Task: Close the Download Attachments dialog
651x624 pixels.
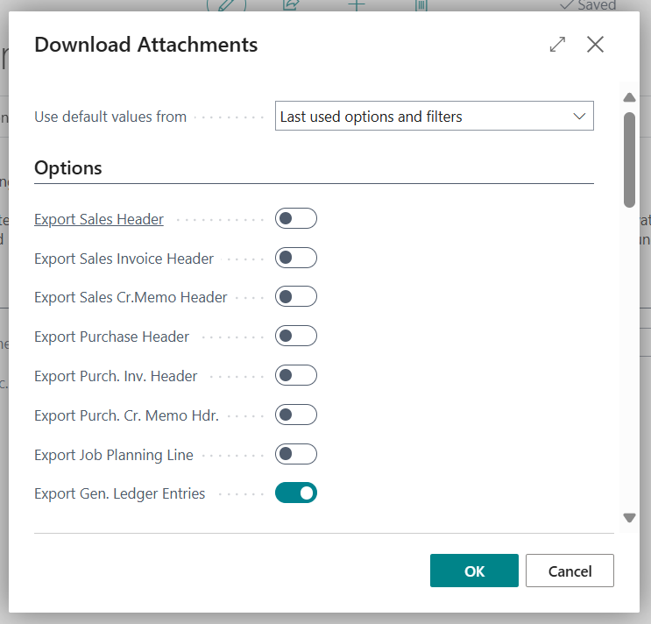Action: point(596,45)
